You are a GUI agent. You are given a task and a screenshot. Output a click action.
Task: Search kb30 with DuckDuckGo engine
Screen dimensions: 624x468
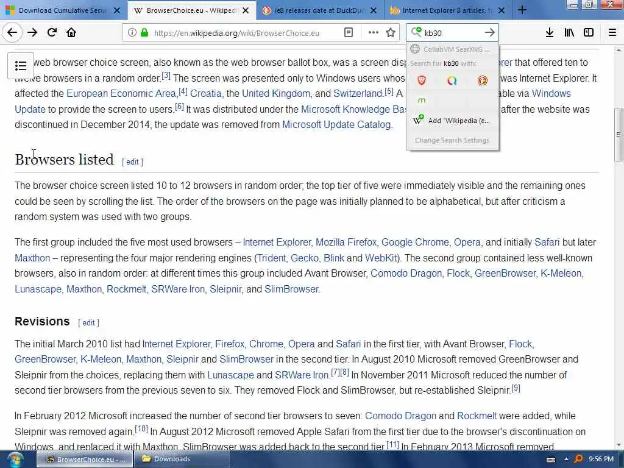click(x=483, y=80)
